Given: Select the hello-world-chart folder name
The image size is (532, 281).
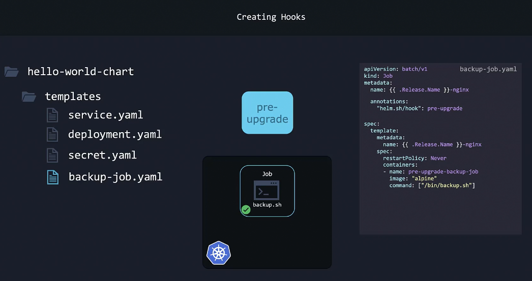Looking at the screenshot, I should (x=81, y=72).
